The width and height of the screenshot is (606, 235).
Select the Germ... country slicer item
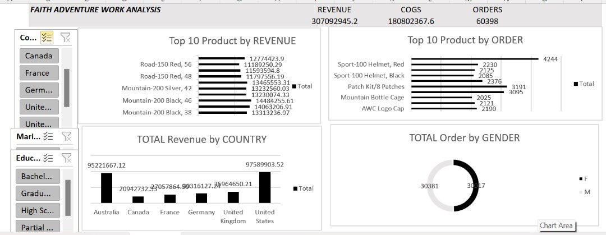(x=39, y=90)
